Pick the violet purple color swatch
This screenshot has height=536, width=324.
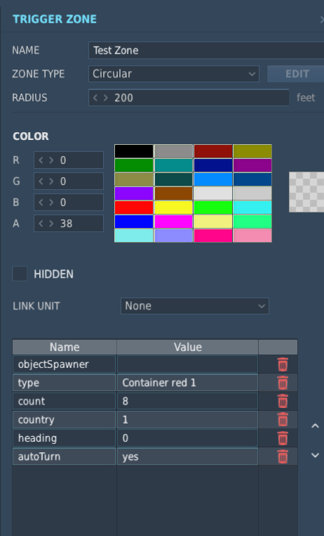[134, 193]
